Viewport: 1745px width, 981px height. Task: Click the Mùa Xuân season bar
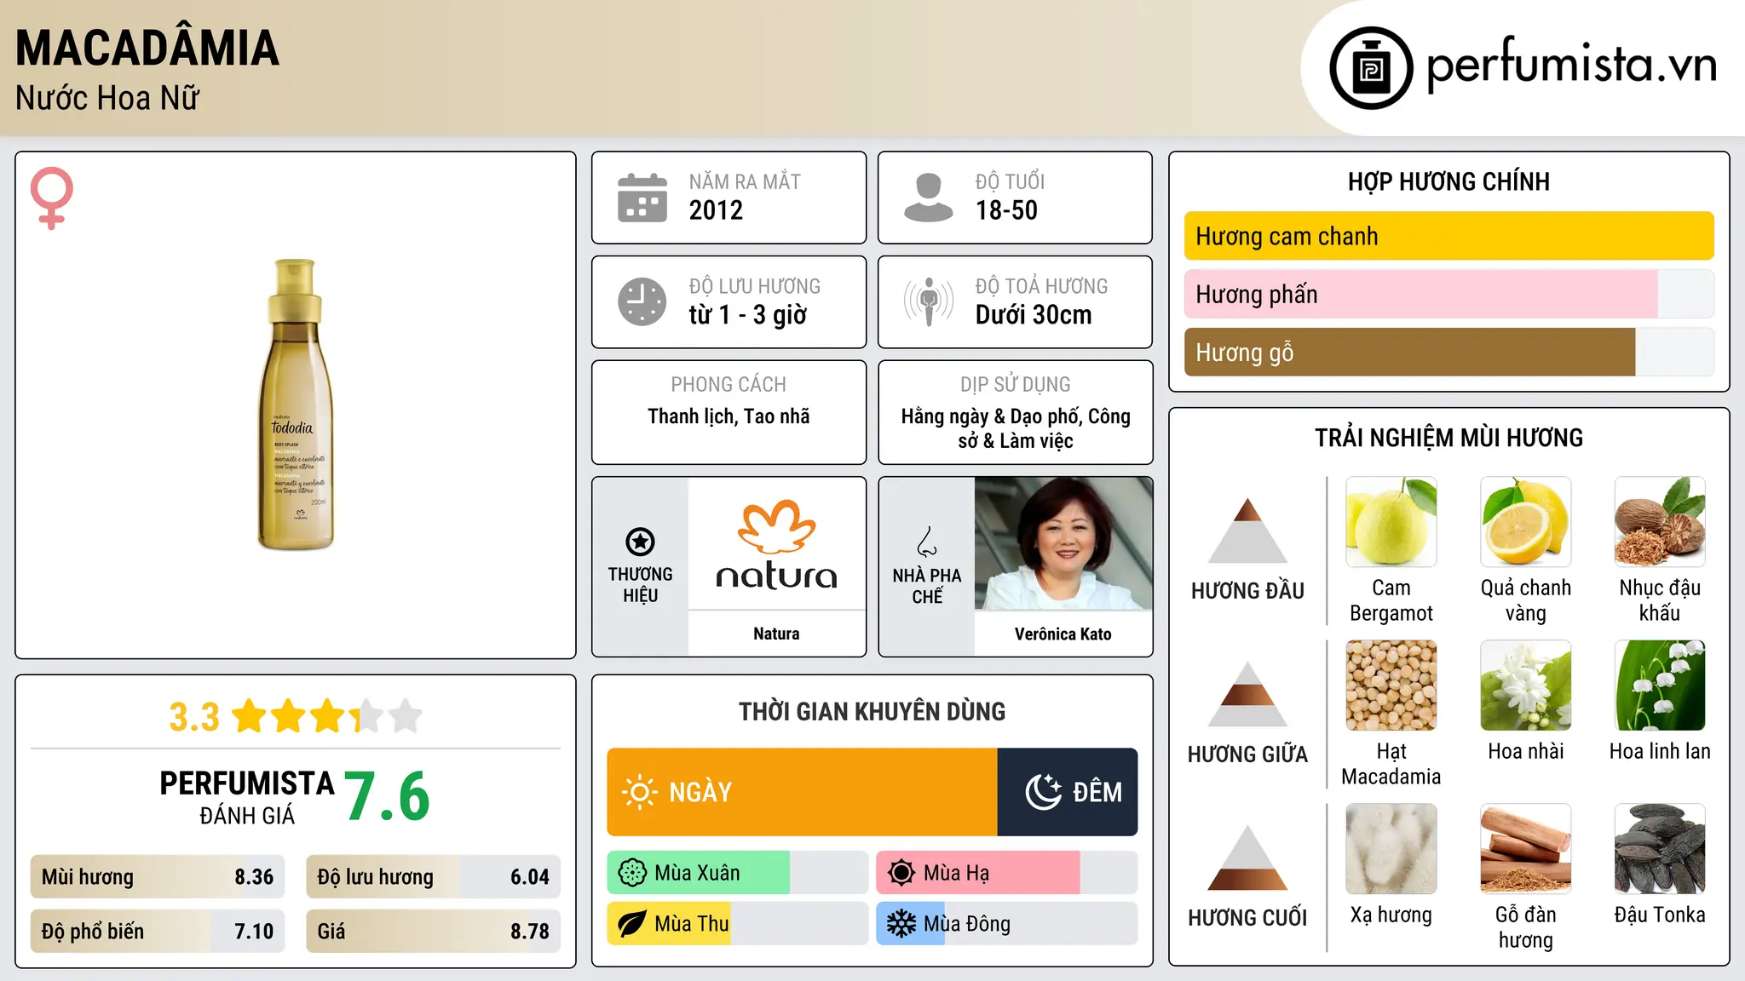[738, 873]
